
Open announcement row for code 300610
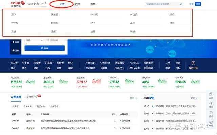click(x=74, y=128)
